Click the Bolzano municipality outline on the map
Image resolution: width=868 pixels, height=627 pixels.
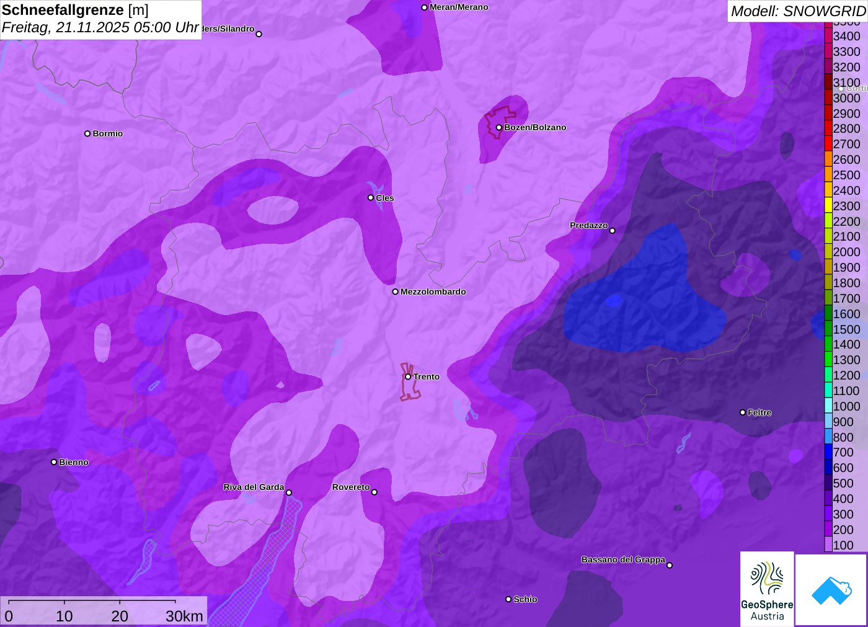[x=499, y=122]
